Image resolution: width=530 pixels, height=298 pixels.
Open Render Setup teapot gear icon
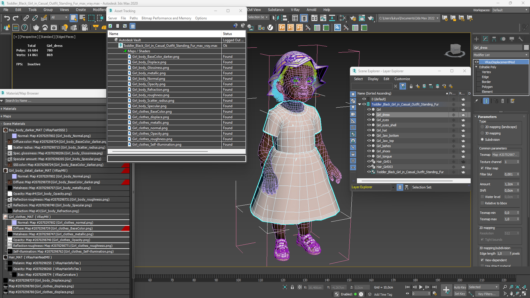pos(353,18)
